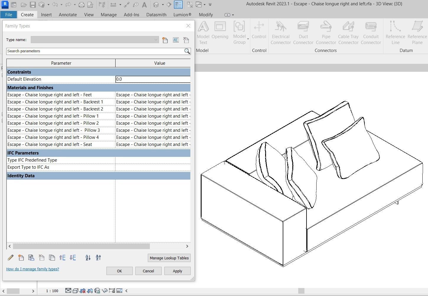Expand the 3D View dropdown arrow
The width and height of the screenshot is (428, 296).
(163, 5)
